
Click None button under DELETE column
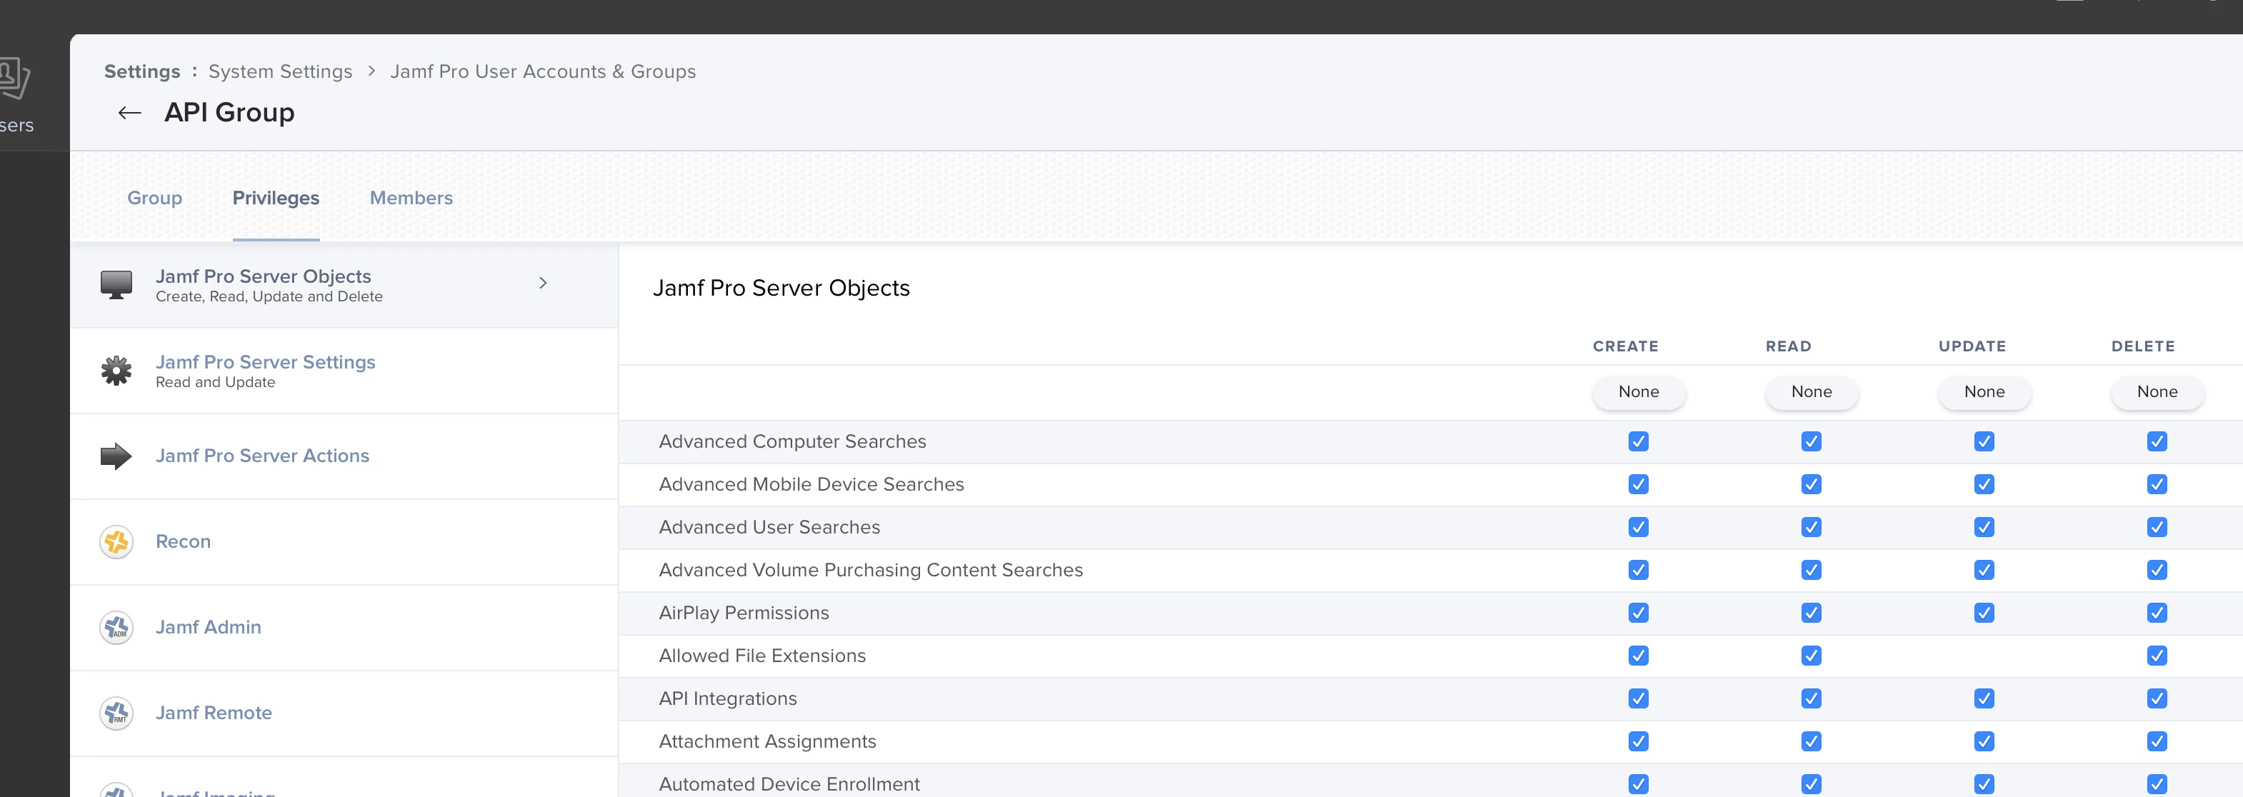tap(2157, 391)
